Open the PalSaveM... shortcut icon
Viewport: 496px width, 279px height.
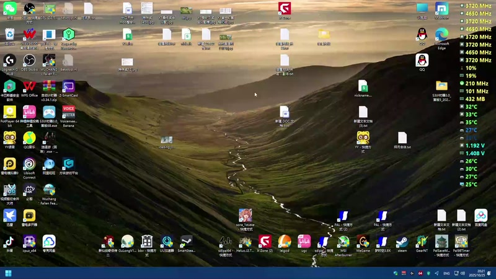(441, 241)
